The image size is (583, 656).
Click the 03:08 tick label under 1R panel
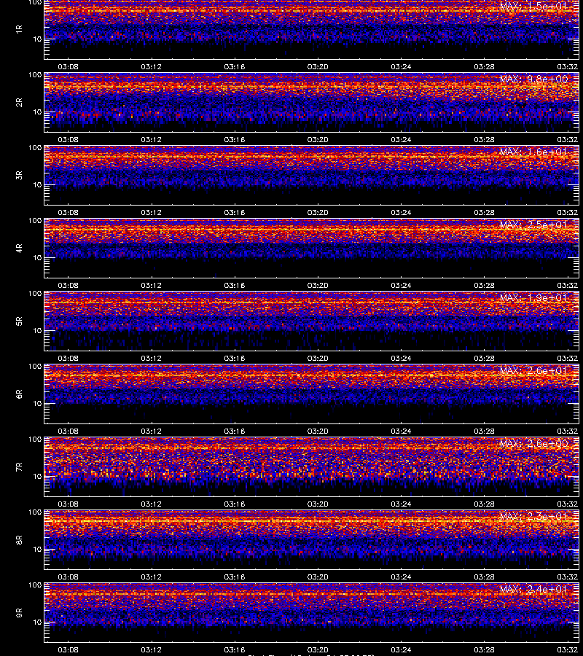coord(68,66)
